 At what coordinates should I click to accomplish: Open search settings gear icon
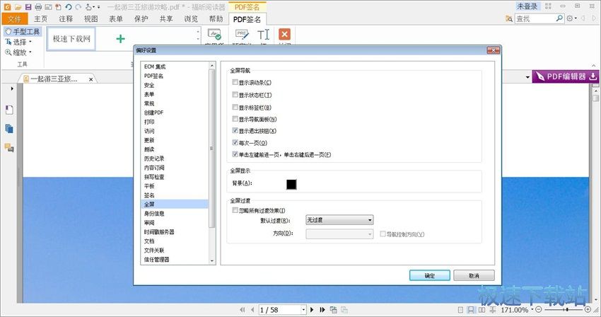(570, 18)
